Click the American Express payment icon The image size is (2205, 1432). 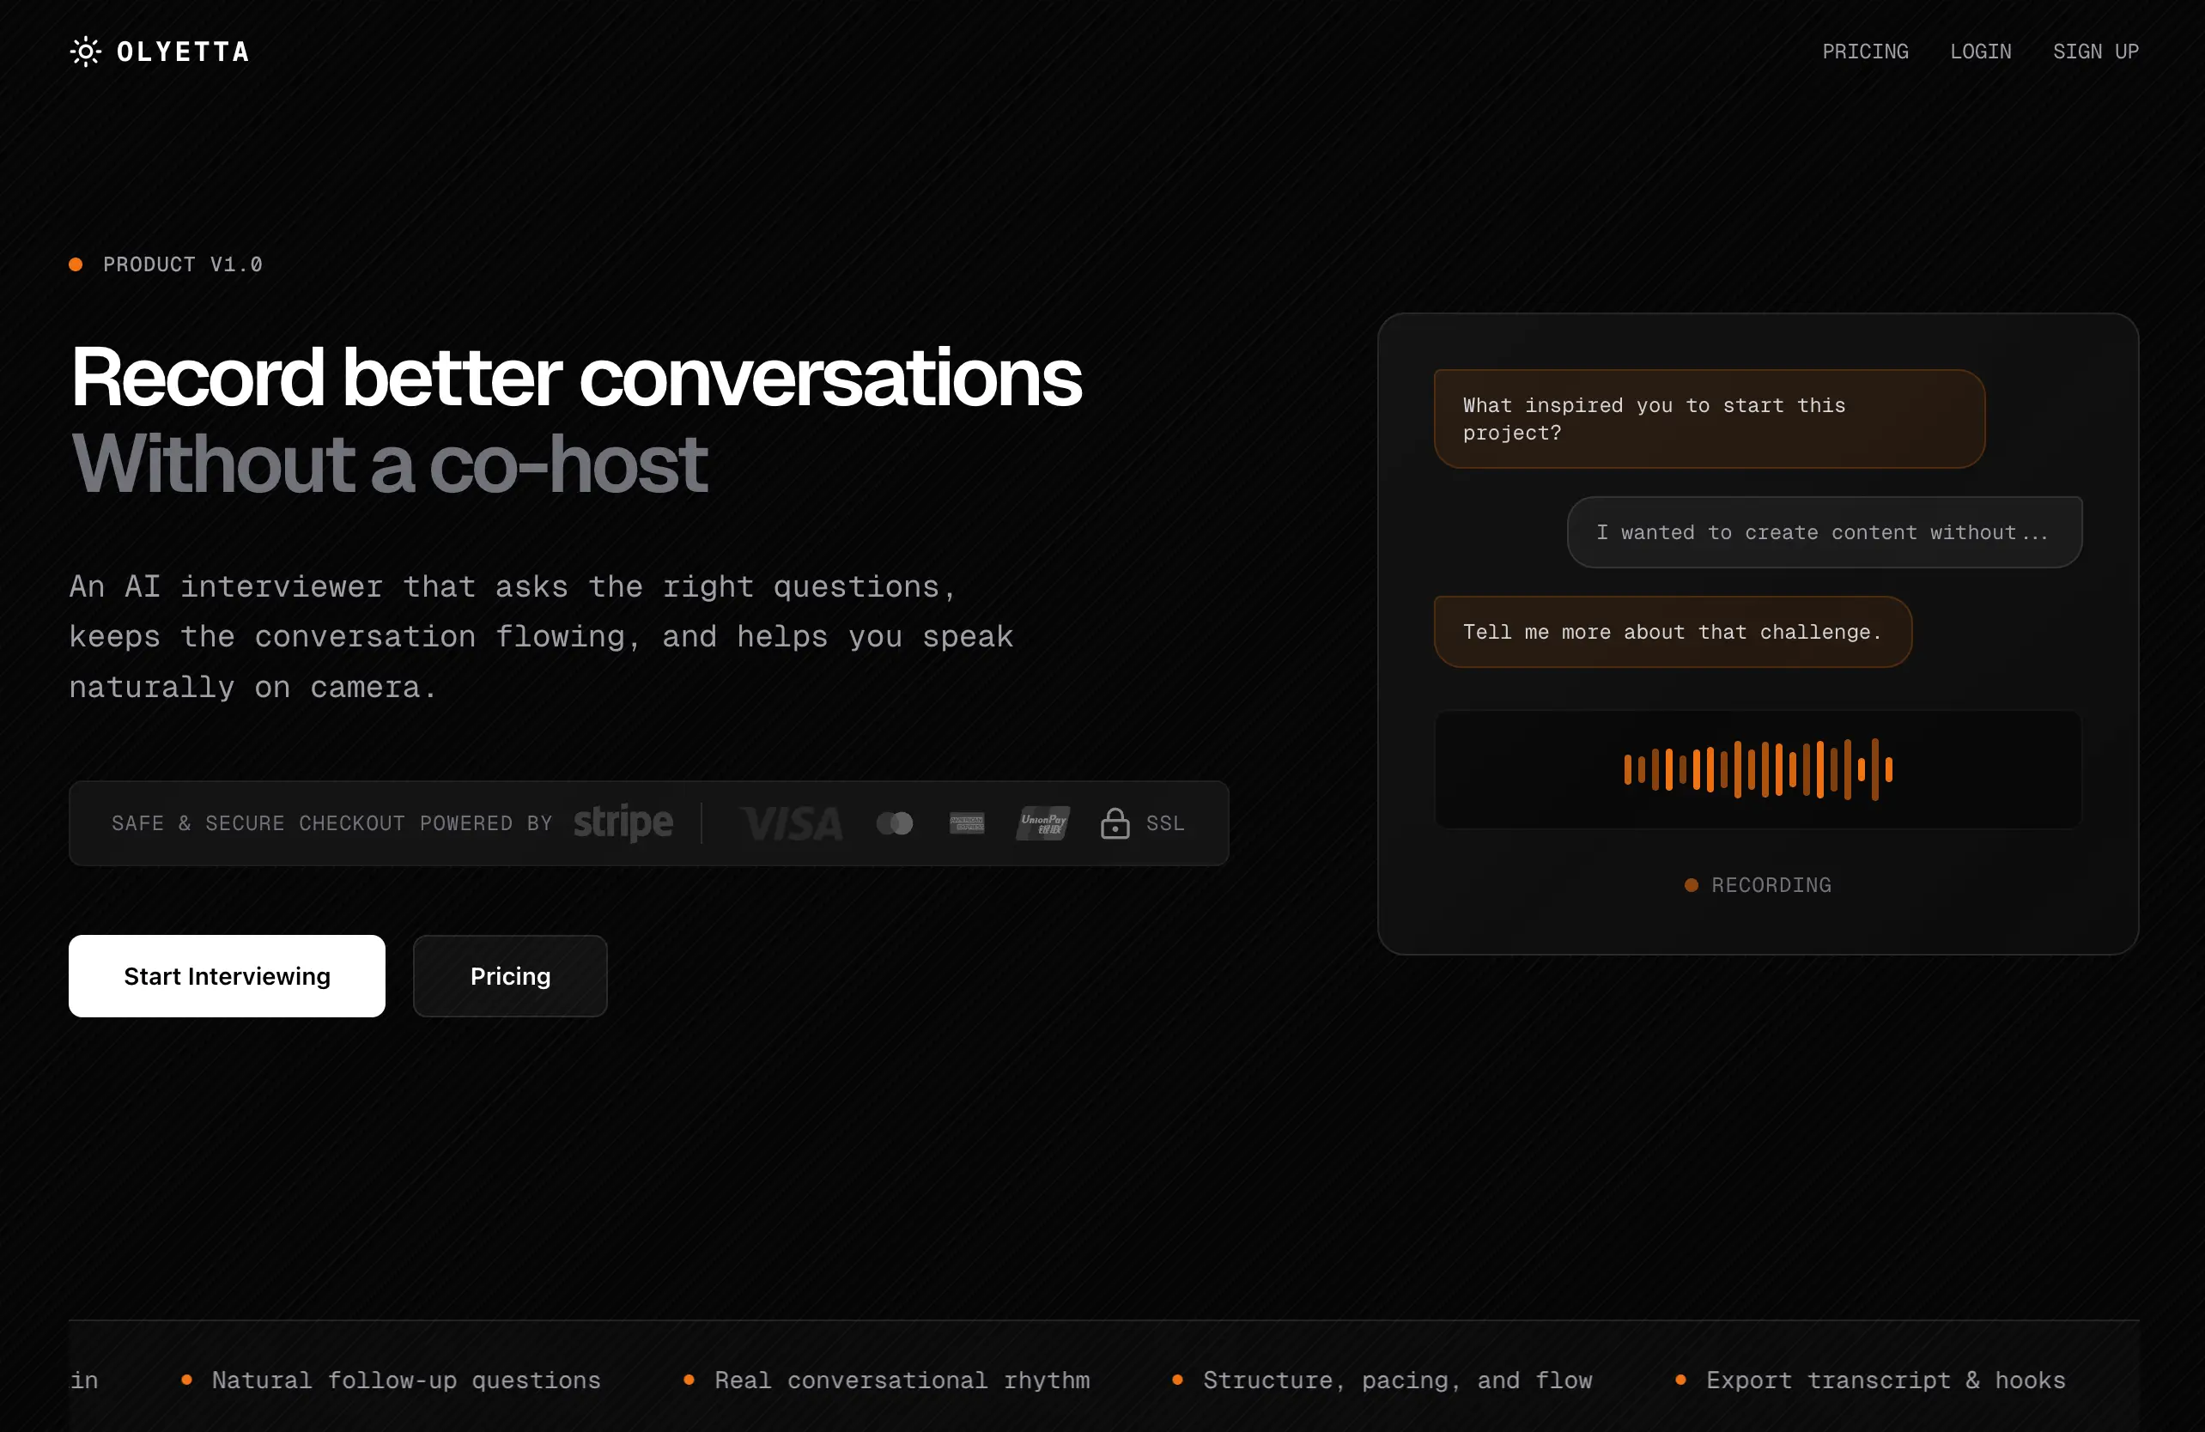click(966, 822)
